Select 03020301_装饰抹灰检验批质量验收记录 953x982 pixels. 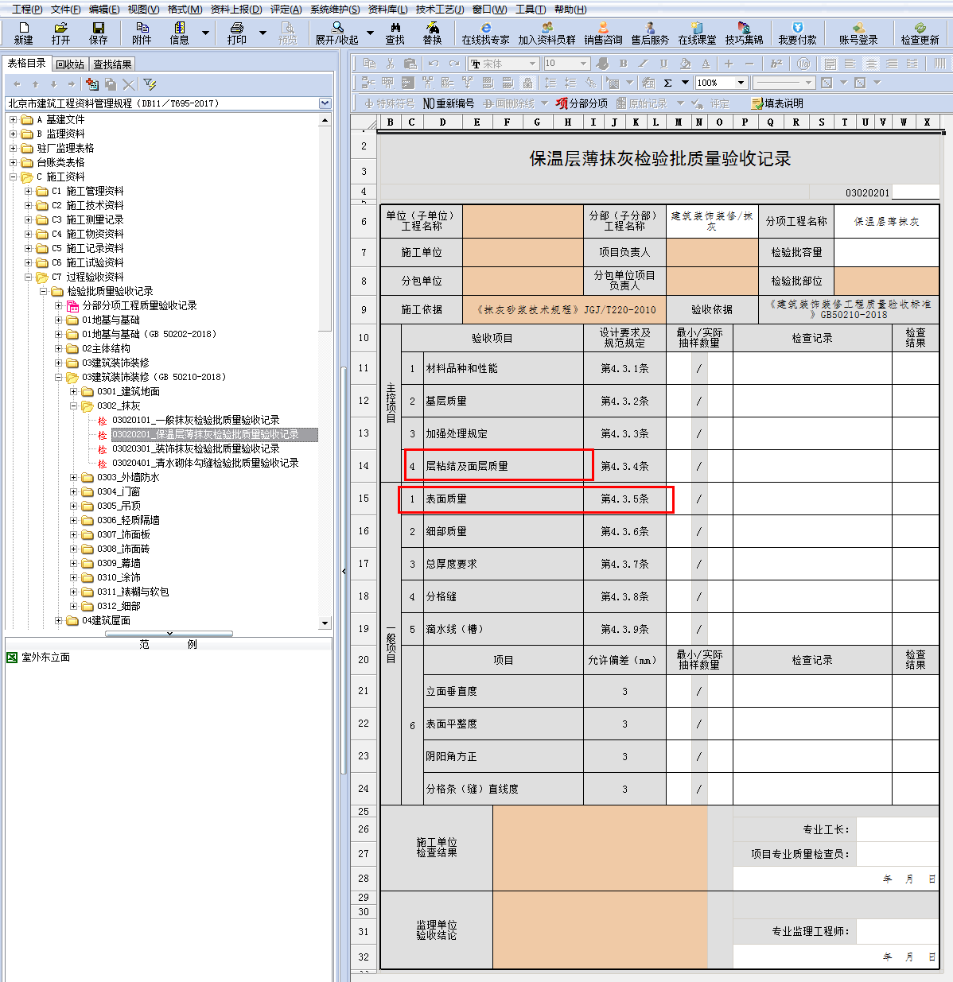point(196,448)
